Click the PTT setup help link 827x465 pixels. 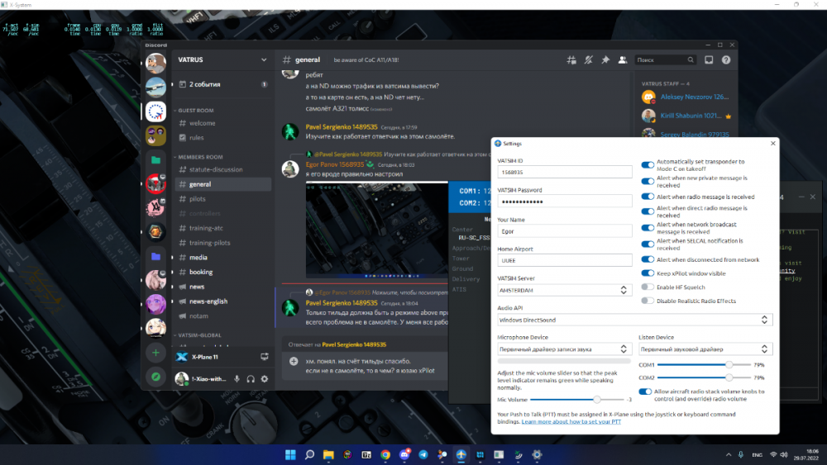click(x=571, y=422)
